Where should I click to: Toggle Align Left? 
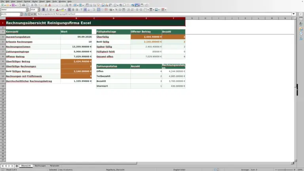click(69, 9)
